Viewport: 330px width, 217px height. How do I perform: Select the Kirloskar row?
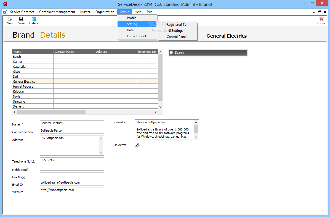point(85,91)
